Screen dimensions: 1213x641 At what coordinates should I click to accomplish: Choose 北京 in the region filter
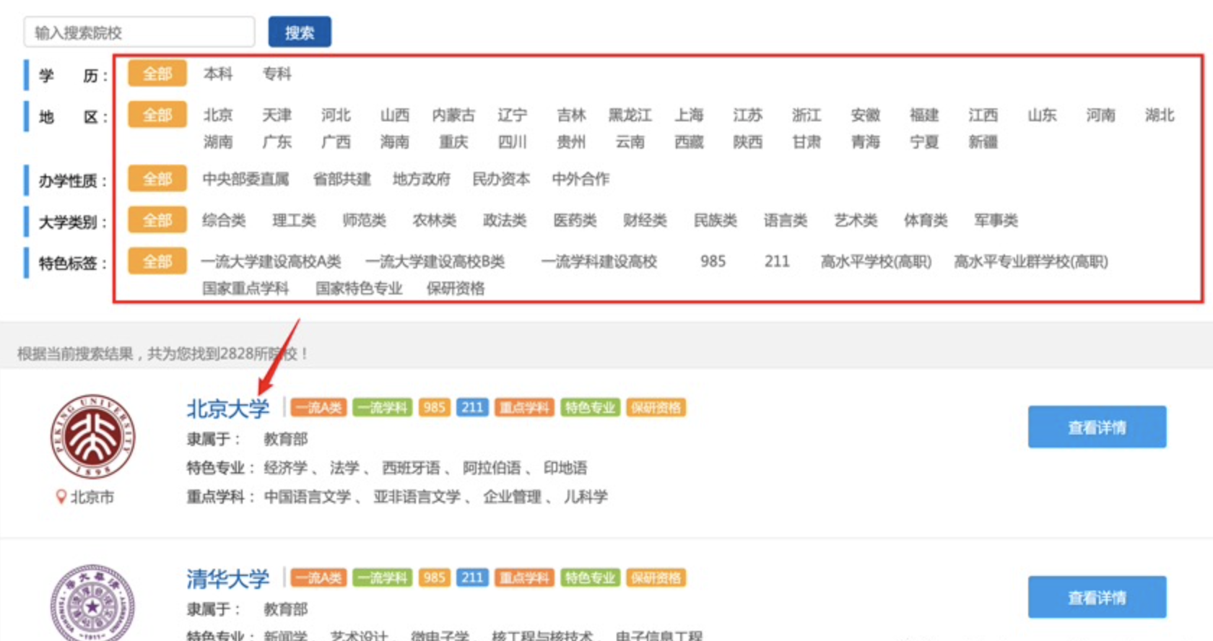tap(218, 115)
